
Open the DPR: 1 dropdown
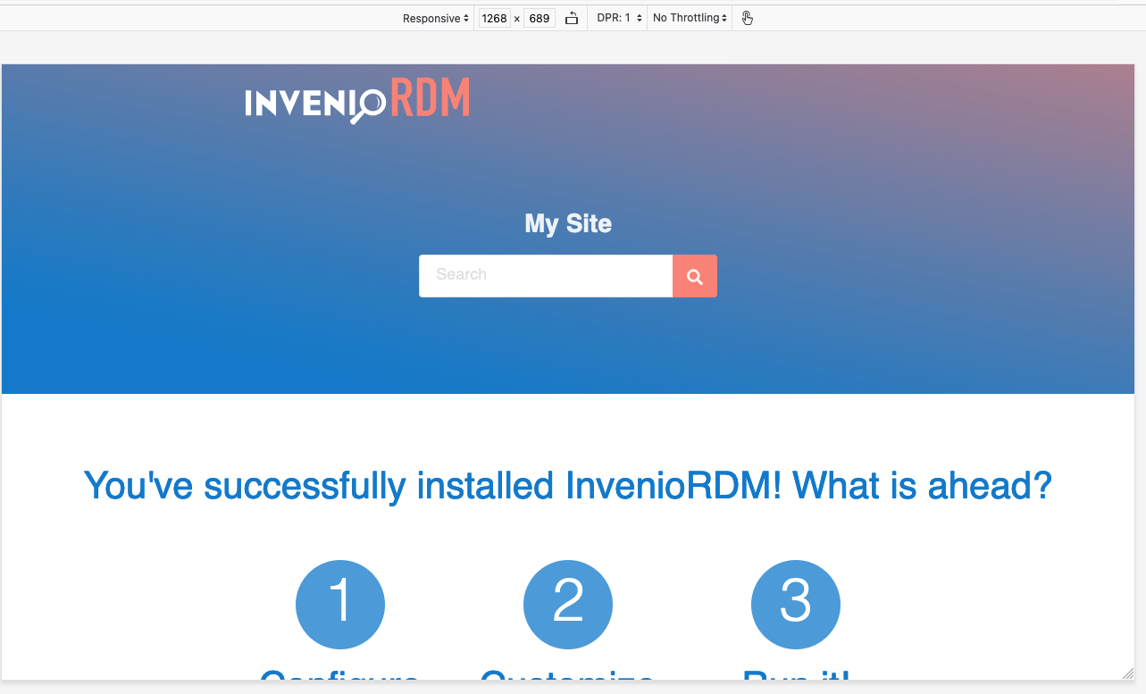617,17
